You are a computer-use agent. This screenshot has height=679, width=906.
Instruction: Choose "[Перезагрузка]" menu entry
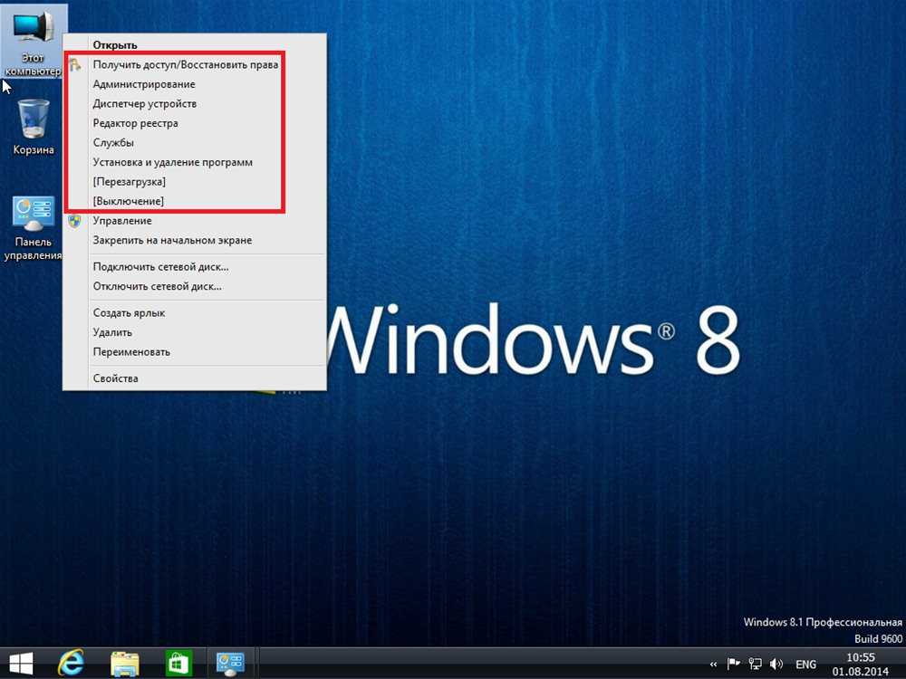(x=195, y=182)
